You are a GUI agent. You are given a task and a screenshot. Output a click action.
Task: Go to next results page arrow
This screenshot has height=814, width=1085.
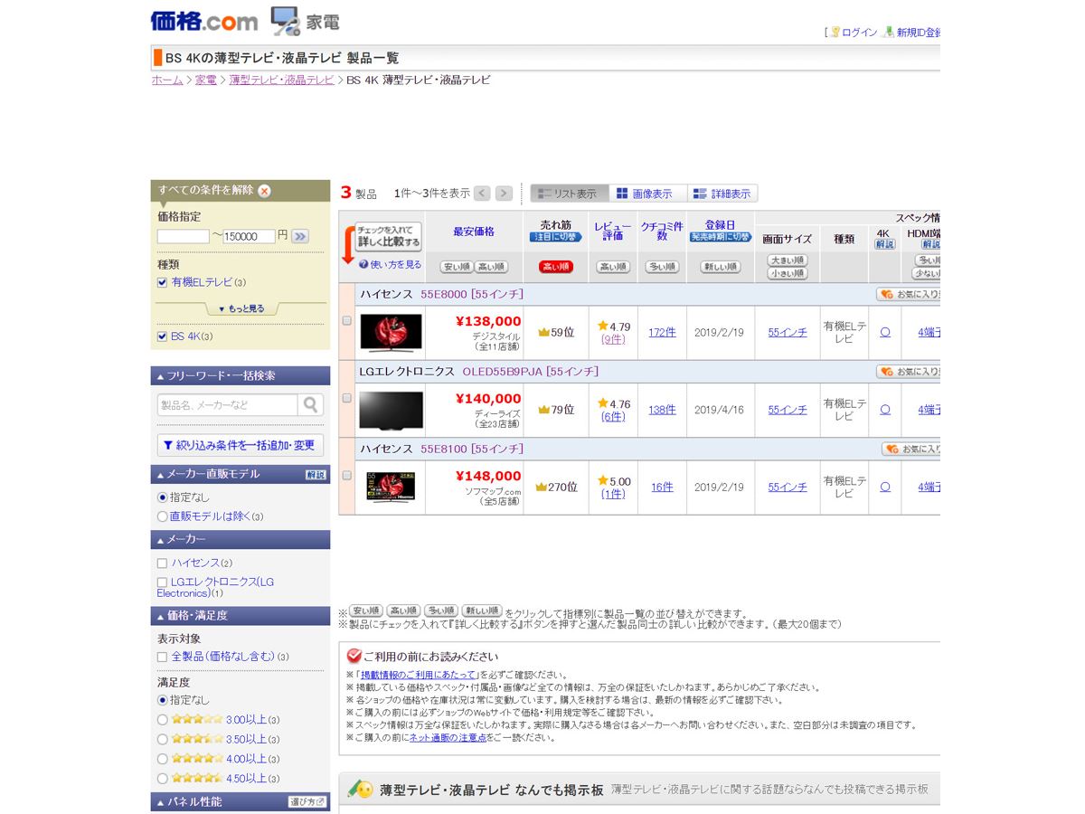coord(504,194)
